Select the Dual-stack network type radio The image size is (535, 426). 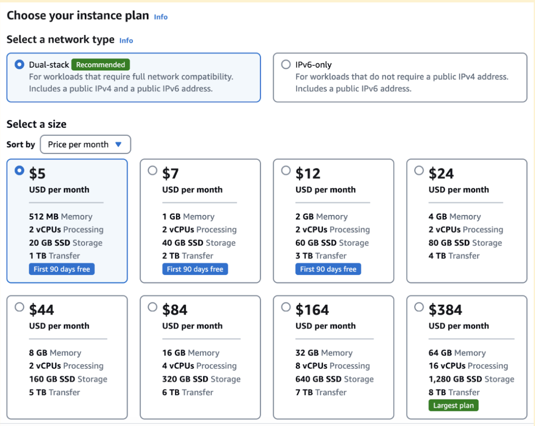pyautogui.click(x=19, y=64)
